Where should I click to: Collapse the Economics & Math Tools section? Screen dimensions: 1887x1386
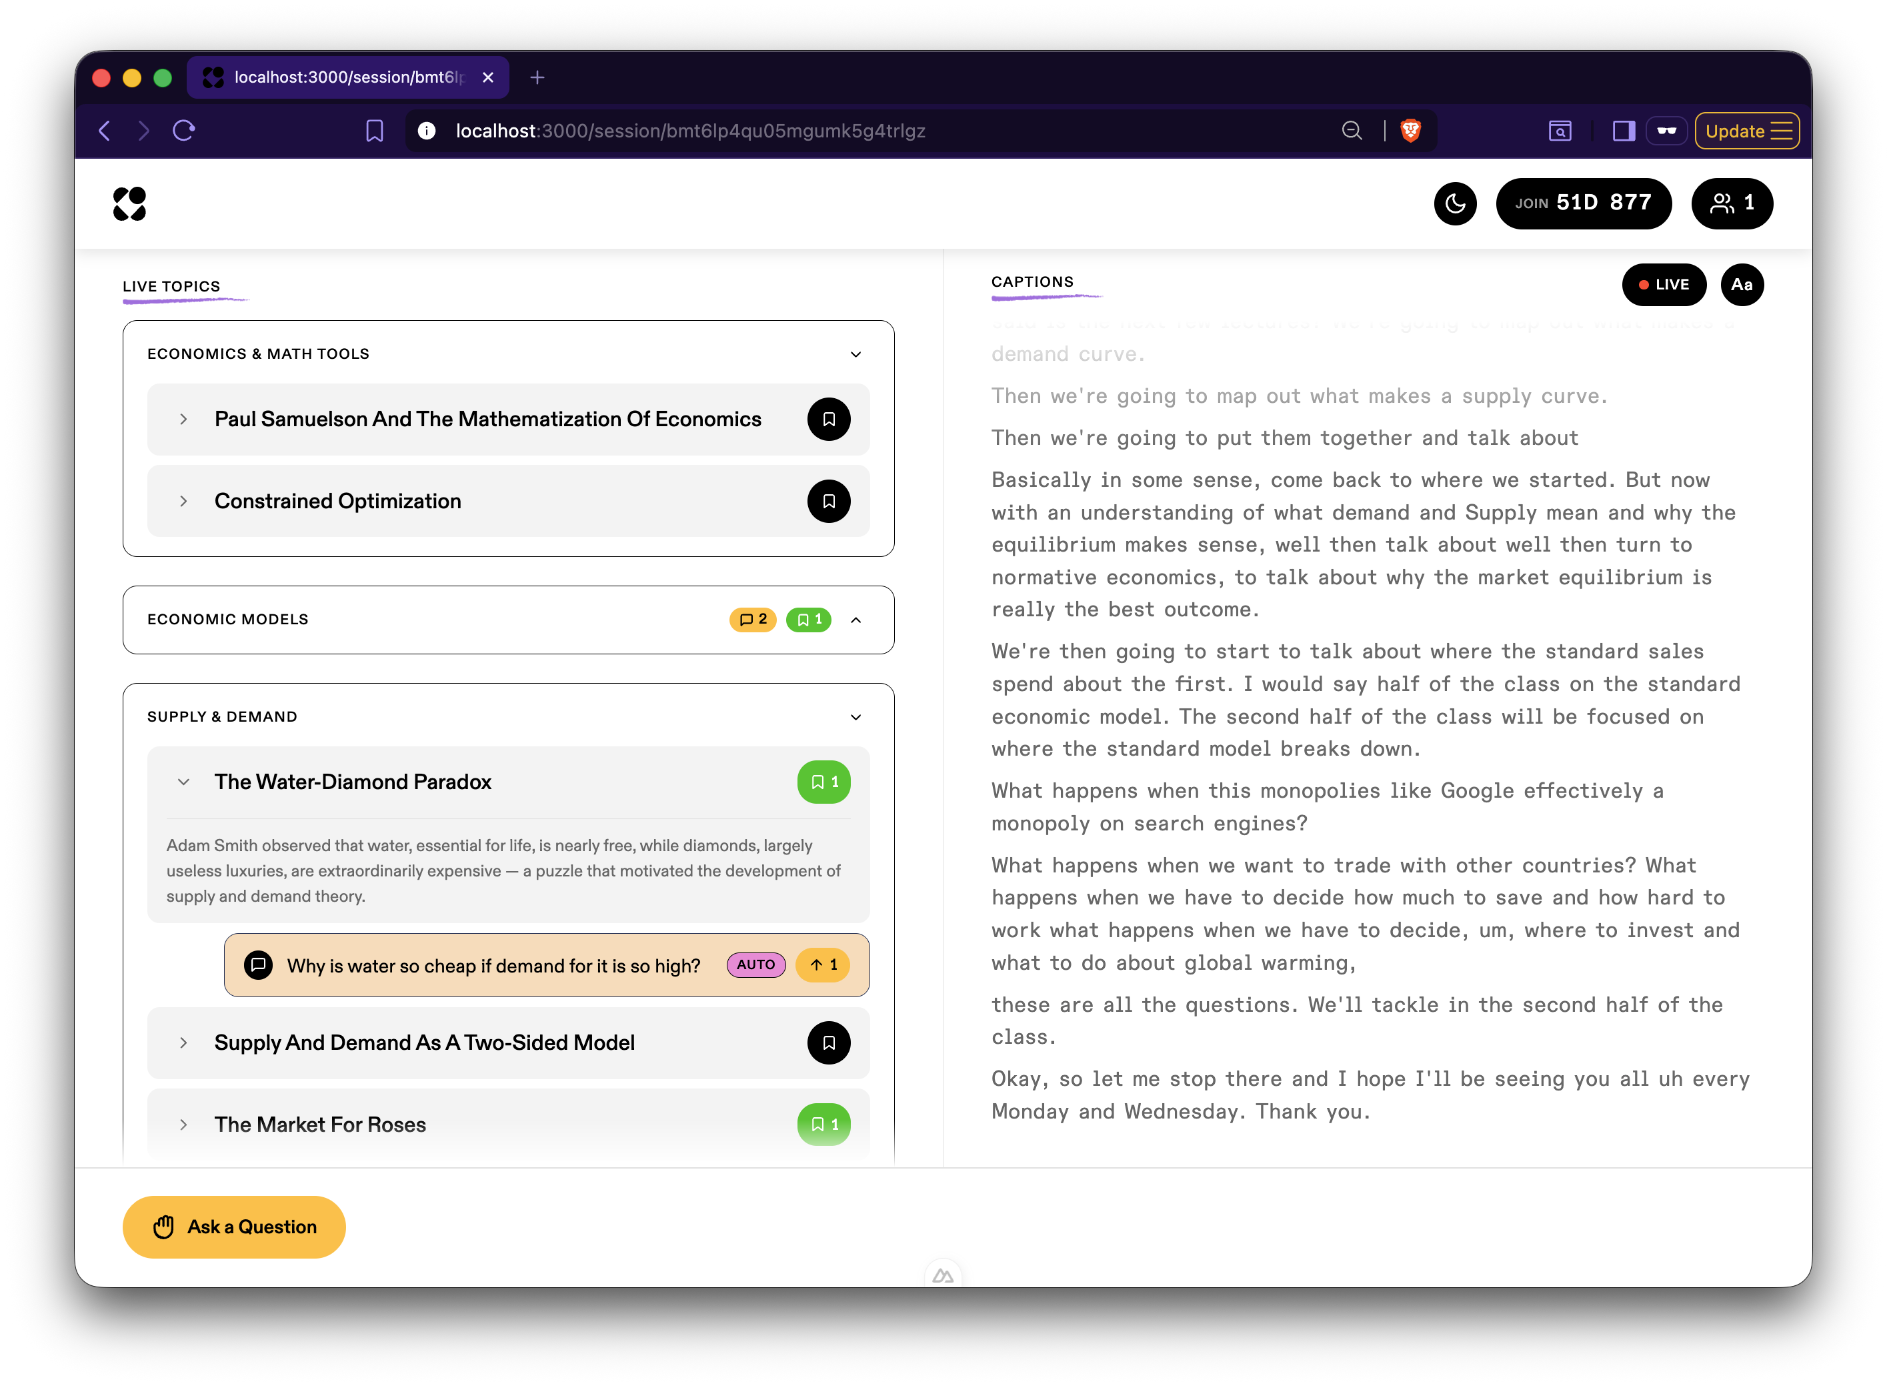[x=856, y=354]
